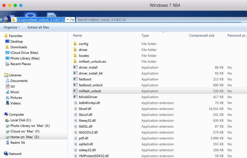Click the blue macOS window button
Image resolution: width=247 pixels, height=158 pixels.
pos(21,5)
